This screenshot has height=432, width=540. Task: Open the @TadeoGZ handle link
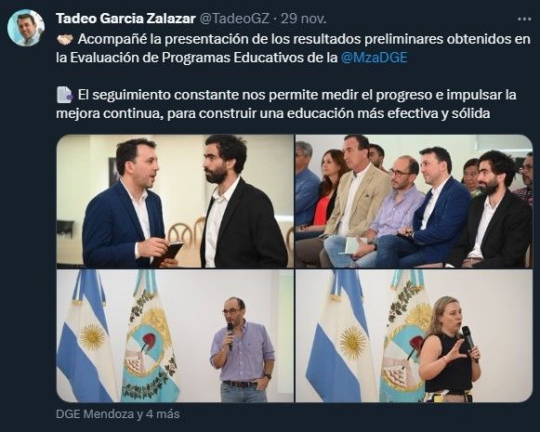234,19
